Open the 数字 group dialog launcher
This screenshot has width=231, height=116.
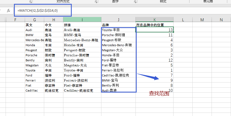tap(135, 2)
